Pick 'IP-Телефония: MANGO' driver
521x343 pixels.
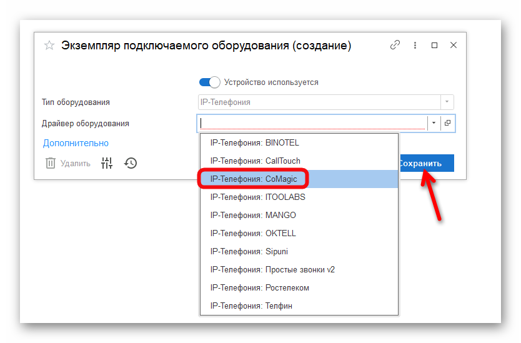coord(299,216)
